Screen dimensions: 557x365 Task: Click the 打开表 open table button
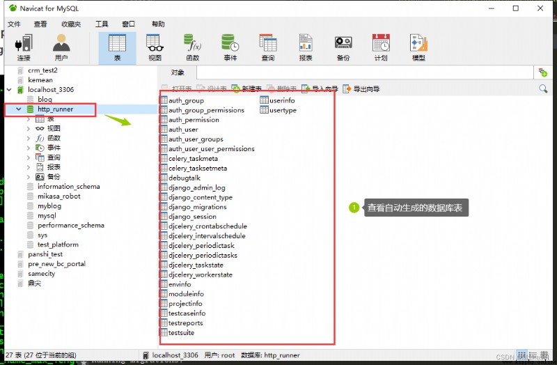pos(177,88)
